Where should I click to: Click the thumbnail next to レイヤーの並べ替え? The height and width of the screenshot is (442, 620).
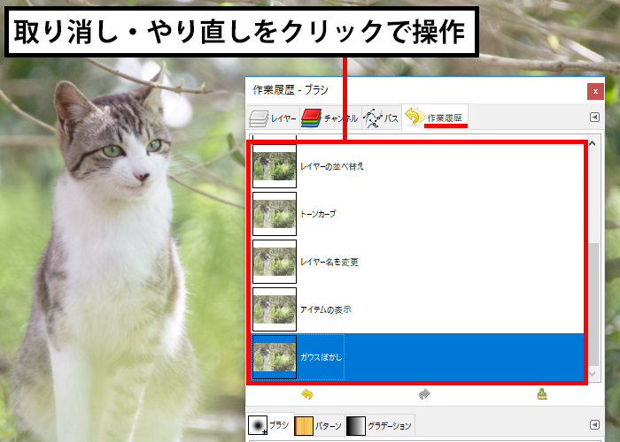275,166
